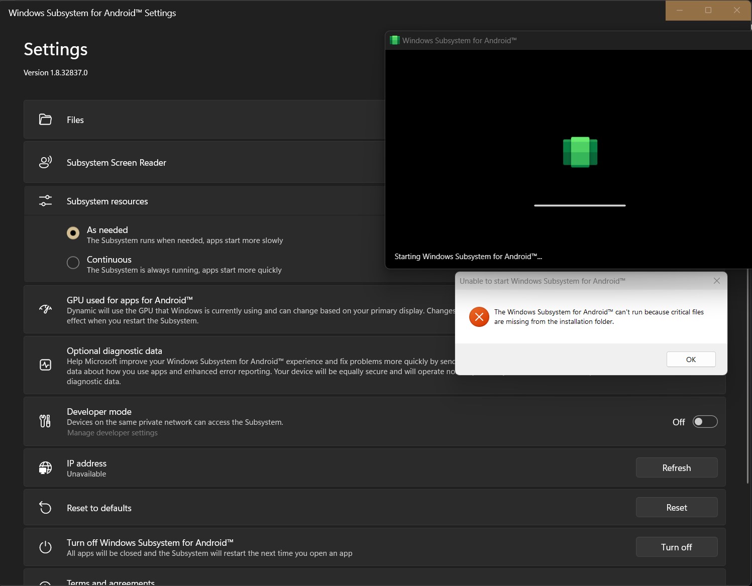Toggle the Developer mode switch
Image resolution: width=752 pixels, height=586 pixels.
[705, 422]
